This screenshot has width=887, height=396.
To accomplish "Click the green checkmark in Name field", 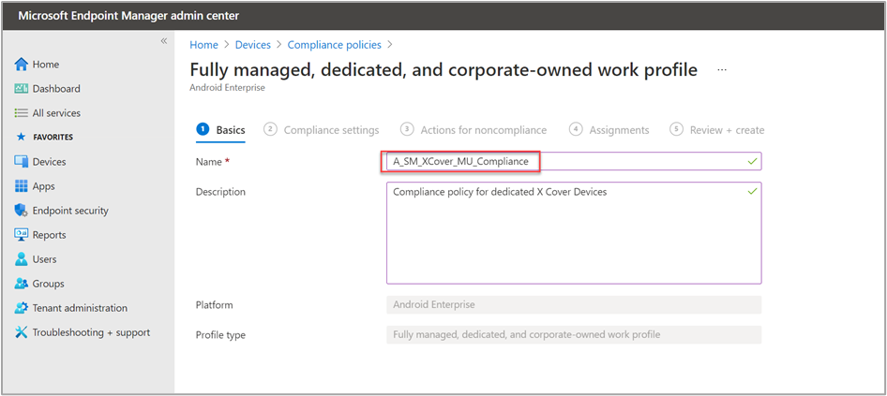I will click(752, 162).
